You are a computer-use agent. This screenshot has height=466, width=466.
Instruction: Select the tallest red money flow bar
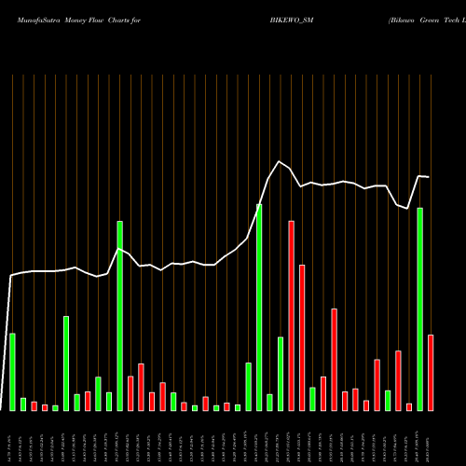292,316
